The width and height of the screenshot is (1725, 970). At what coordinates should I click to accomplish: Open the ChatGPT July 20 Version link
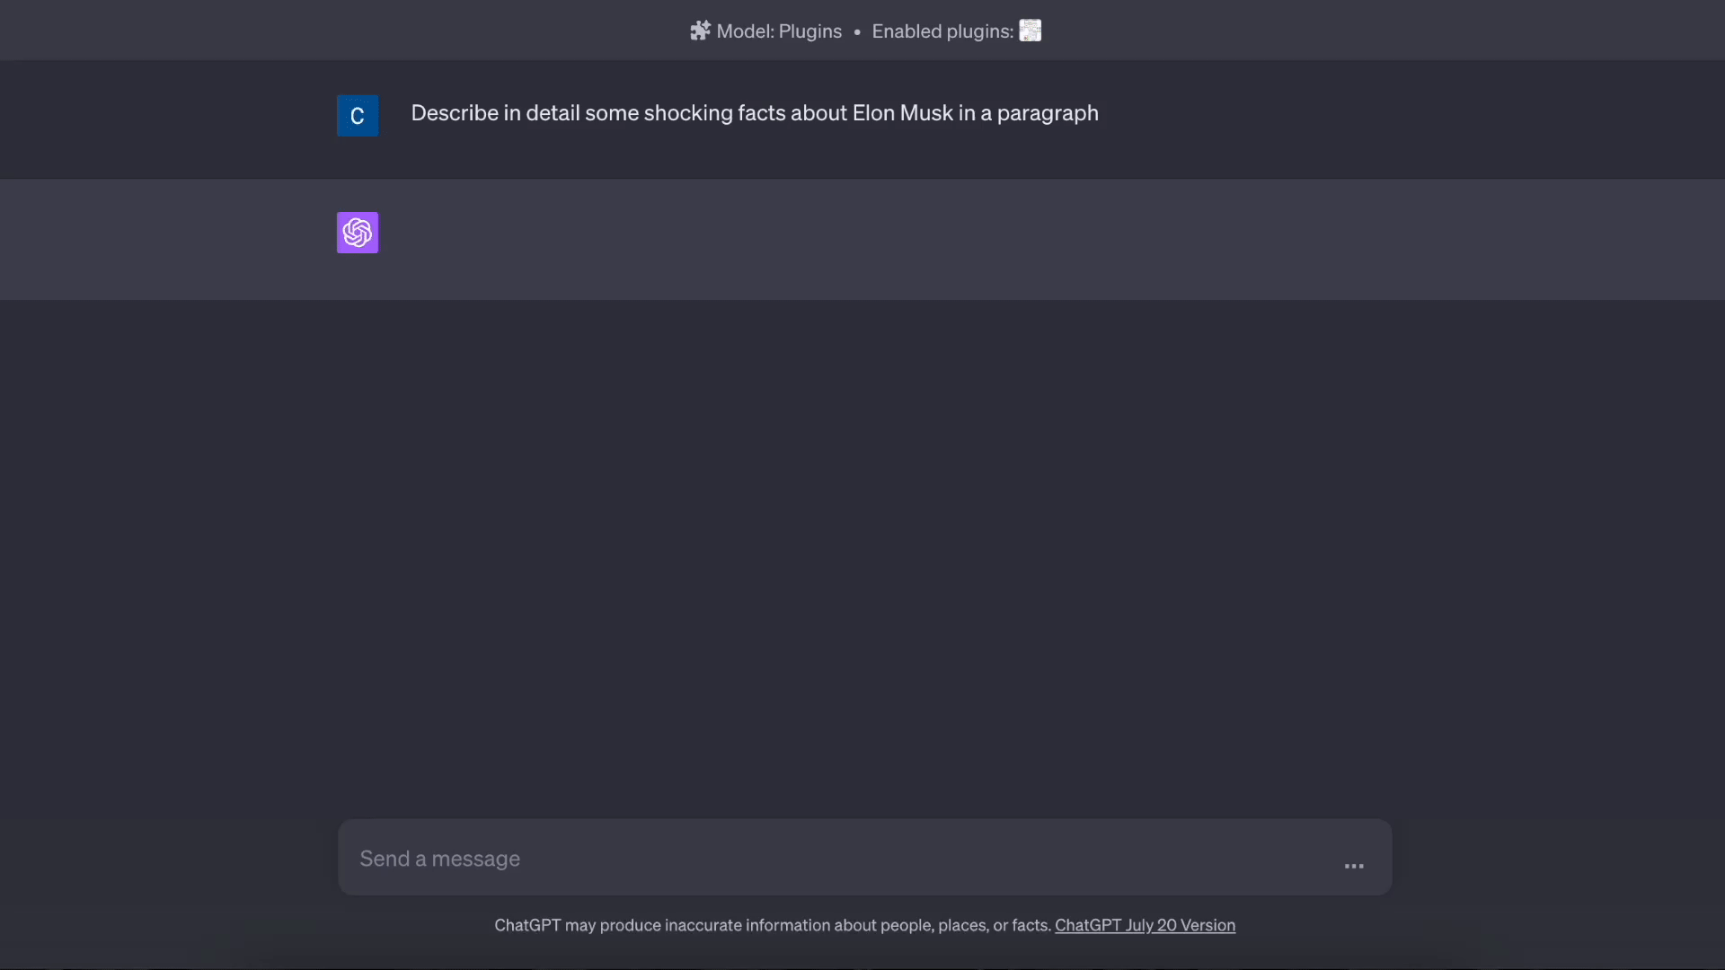[1145, 926]
